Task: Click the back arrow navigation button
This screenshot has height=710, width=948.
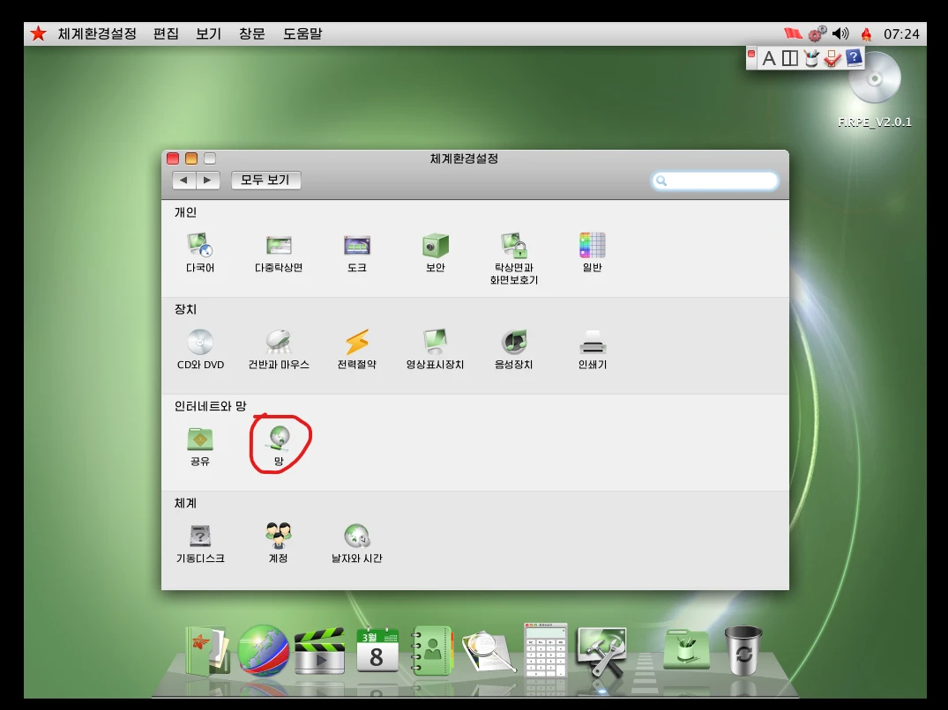Action: coord(184,181)
